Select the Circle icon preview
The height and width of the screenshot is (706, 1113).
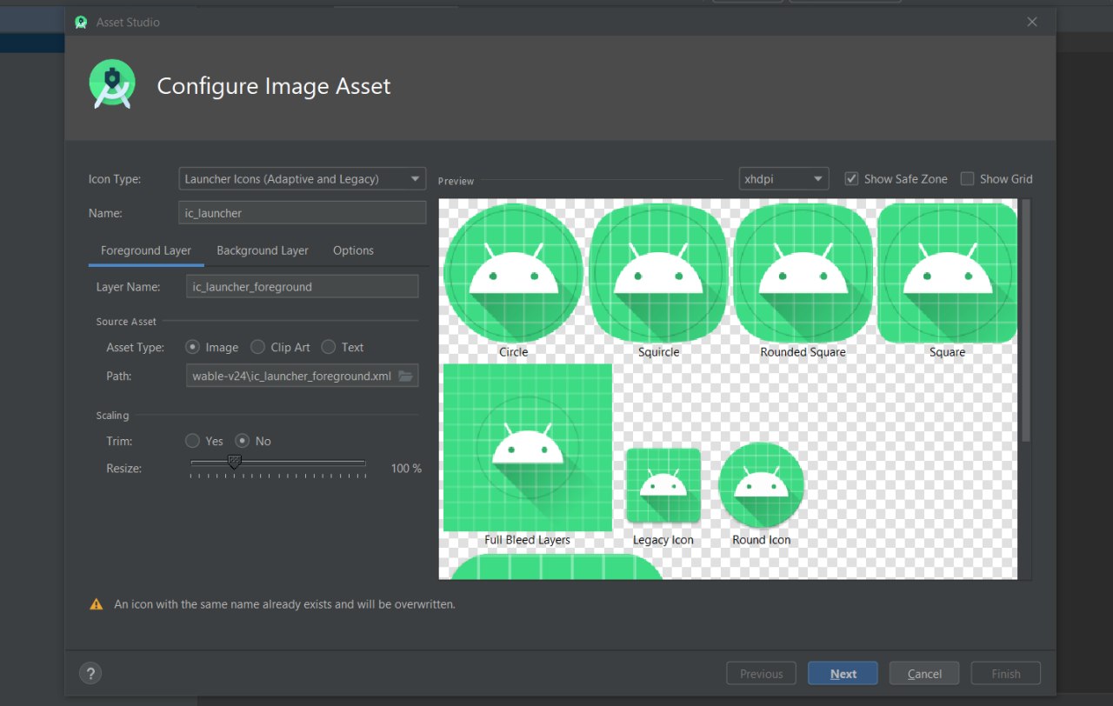(513, 273)
